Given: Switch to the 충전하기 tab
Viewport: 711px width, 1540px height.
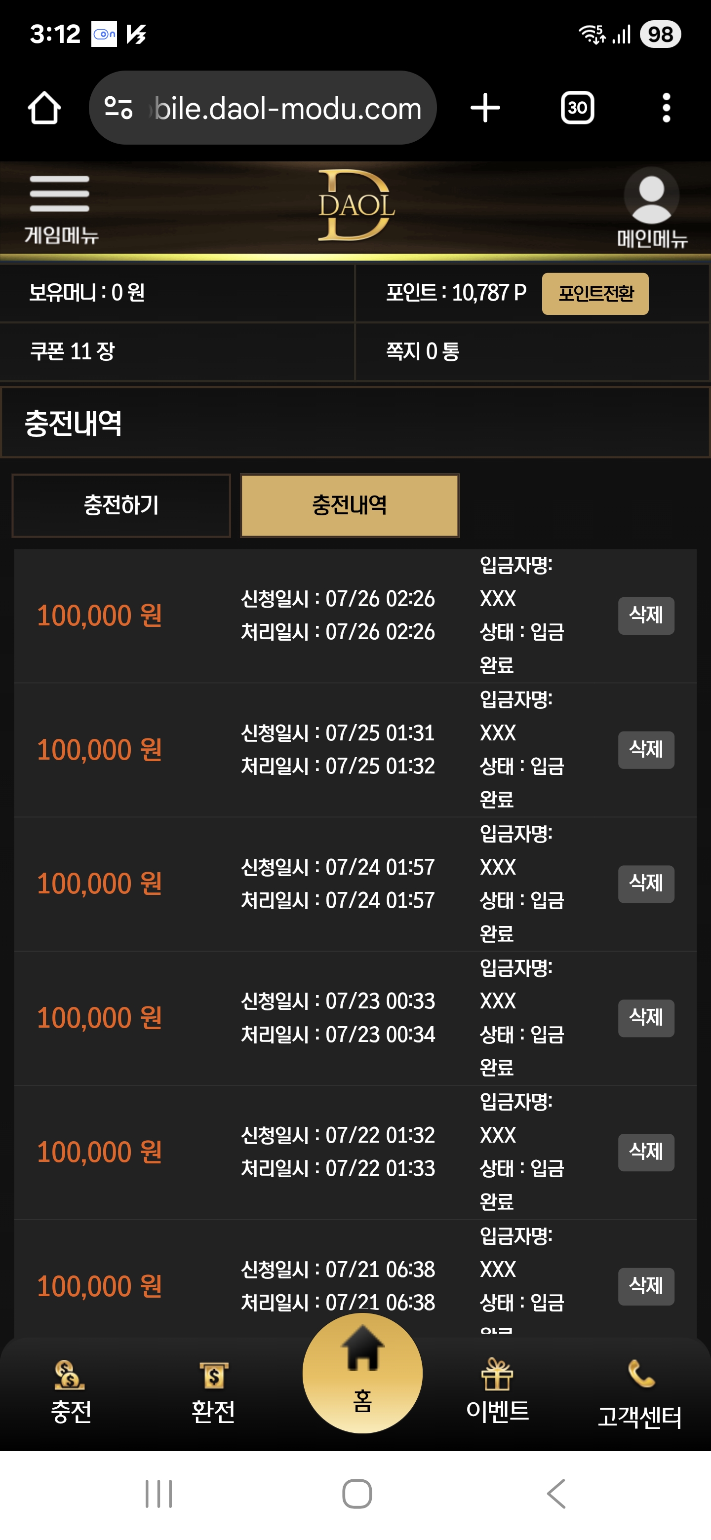Looking at the screenshot, I should click(121, 506).
